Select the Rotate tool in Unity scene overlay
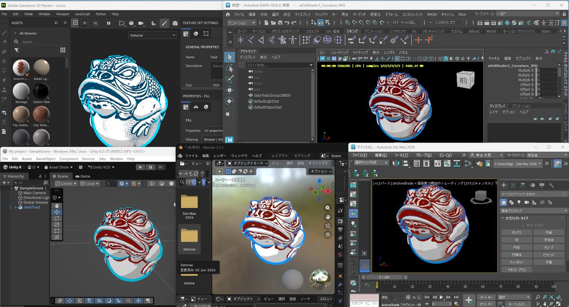569x307 pixels. [56, 218]
